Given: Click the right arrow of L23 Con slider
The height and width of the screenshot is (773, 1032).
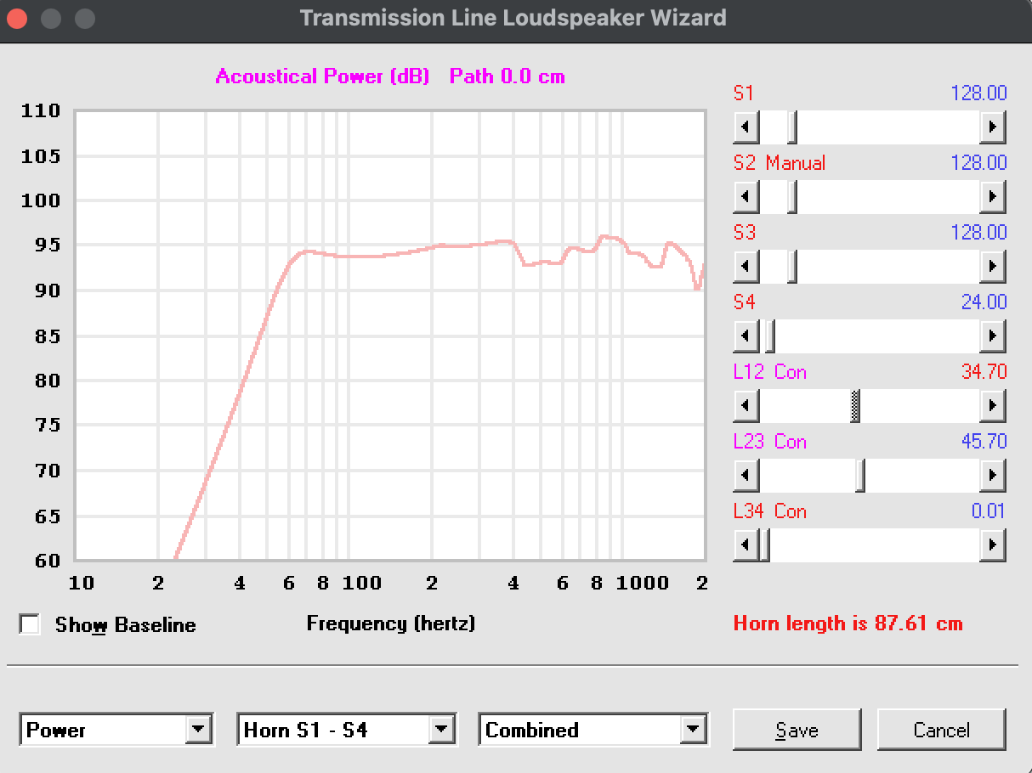Looking at the screenshot, I should (992, 477).
